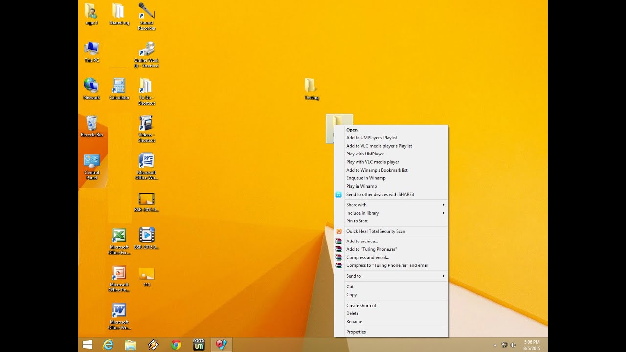Open the Control Panel desktop icon
Viewport: 626px width, 352px height.
coord(91,166)
